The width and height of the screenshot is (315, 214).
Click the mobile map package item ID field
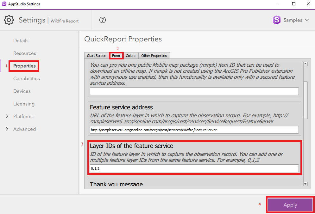[x=194, y=91]
